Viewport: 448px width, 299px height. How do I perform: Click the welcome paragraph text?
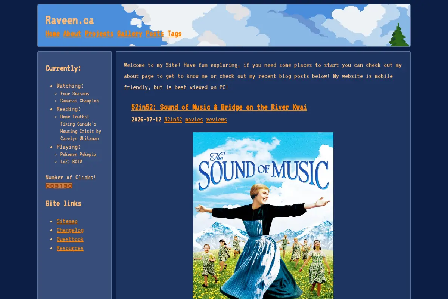coord(263,76)
